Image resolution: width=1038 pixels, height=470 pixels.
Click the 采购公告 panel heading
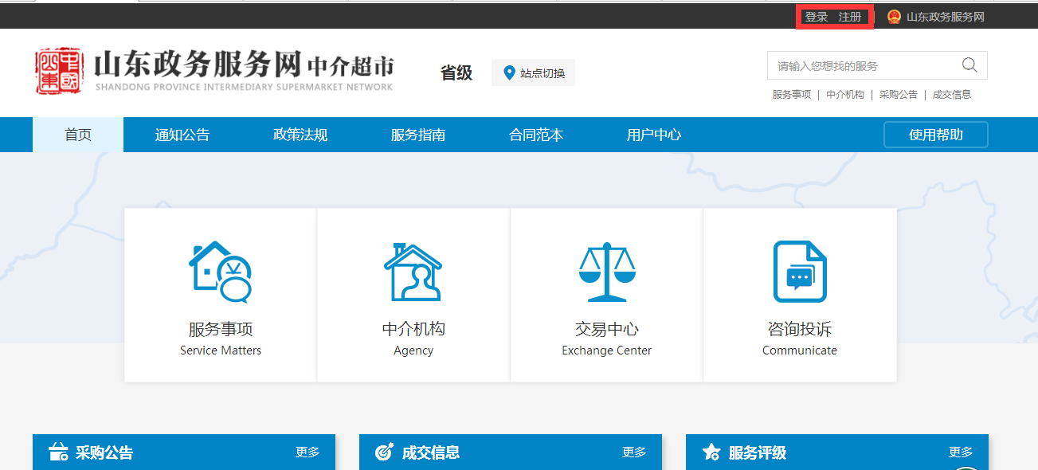tap(104, 452)
